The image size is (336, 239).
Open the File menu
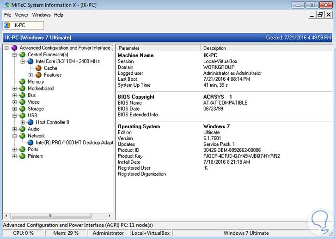[7, 15]
